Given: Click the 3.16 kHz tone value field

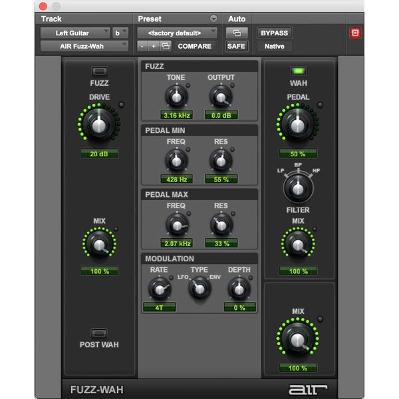Looking at the screenshot, I should coord(177,115).
